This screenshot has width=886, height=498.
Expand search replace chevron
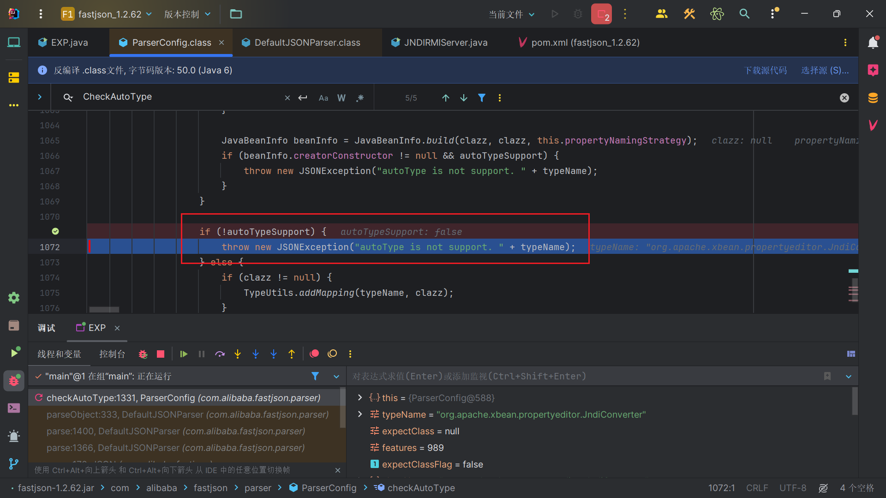click(40, 97)
